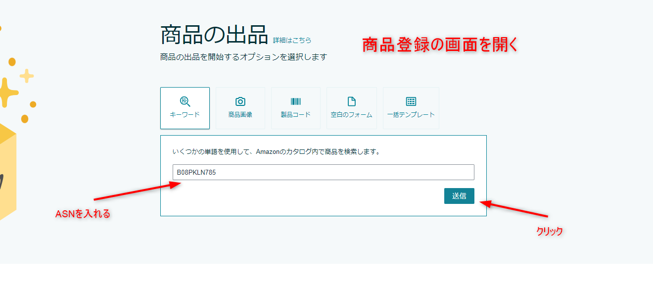Select the 空白のフォーム tab label

[x=352, y=114]
